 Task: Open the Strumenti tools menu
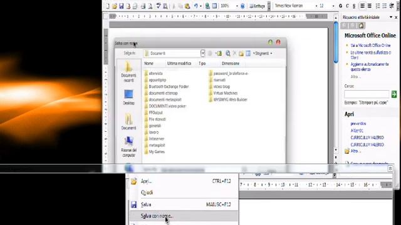[x=263, y=53]
